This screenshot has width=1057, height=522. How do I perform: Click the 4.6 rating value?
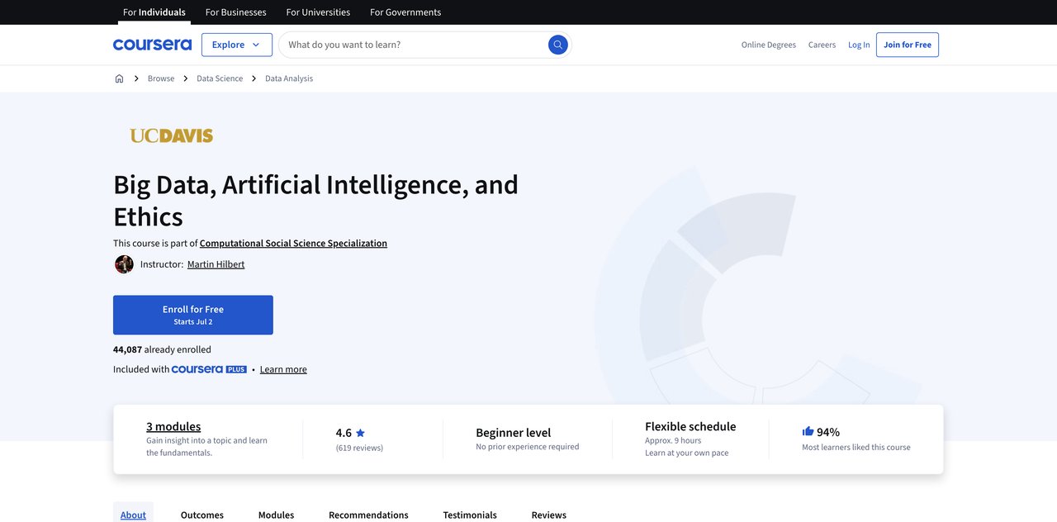(344, 433)
